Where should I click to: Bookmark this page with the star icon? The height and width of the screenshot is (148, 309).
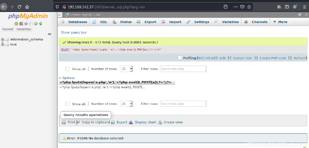click(249, 7)
